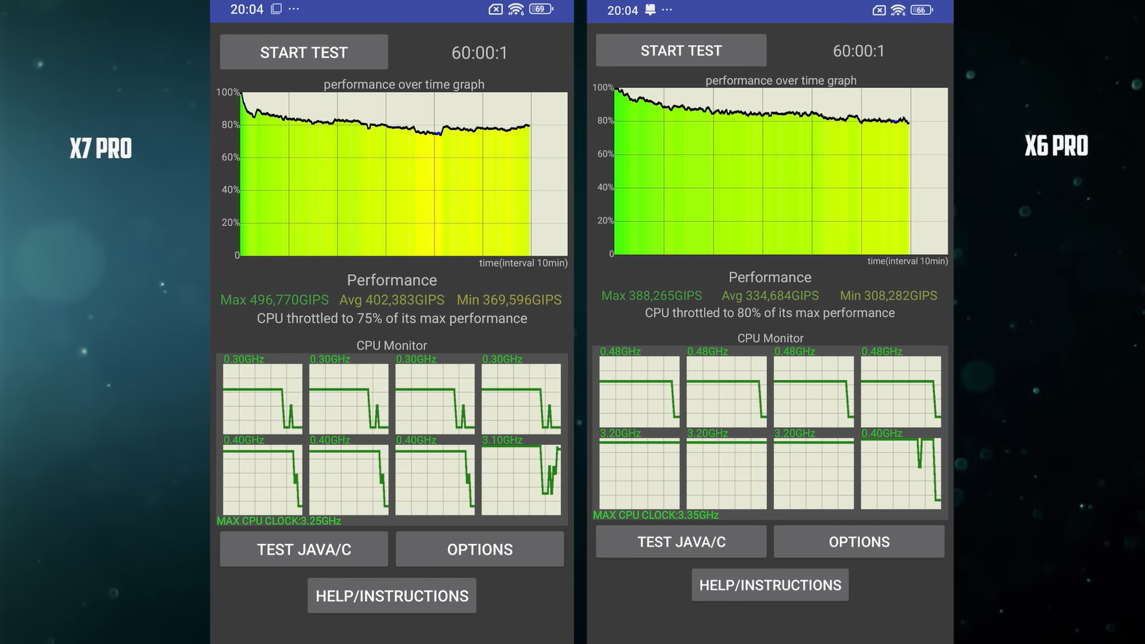Tap the Wi-Fi icon in X6 Pro status bar
This screenshot has width=1145, height=644.
(x=898, y=10)
